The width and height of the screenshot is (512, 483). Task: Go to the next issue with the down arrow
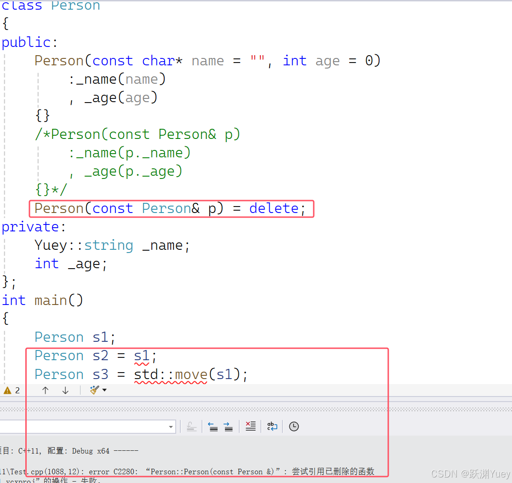65,390
